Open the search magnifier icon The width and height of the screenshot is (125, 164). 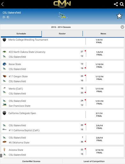click(122, 4)
